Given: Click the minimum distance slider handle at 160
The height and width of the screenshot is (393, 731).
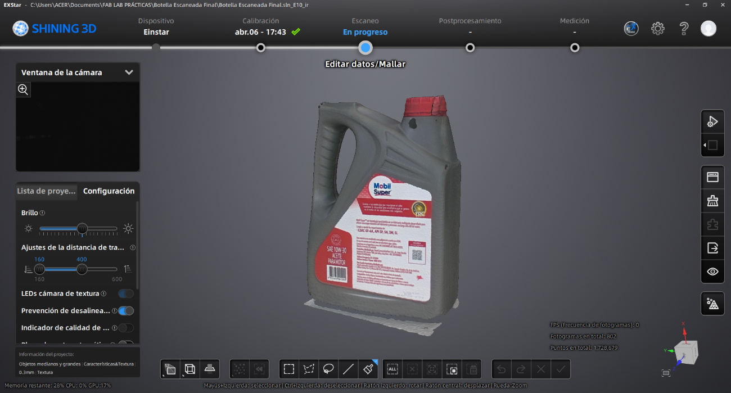Looking at the screenshot, I should pos(39,269).
